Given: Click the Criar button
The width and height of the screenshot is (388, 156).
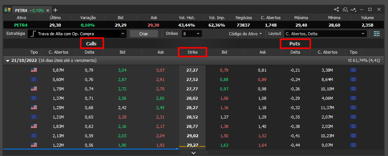Looking at the screenshot, I should point(144,34).
